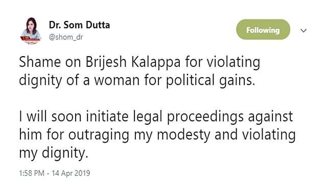Open the Dr. Som Dutta display name
The height and width of the screenshot is (185, 327).
[x=79, y=25]
